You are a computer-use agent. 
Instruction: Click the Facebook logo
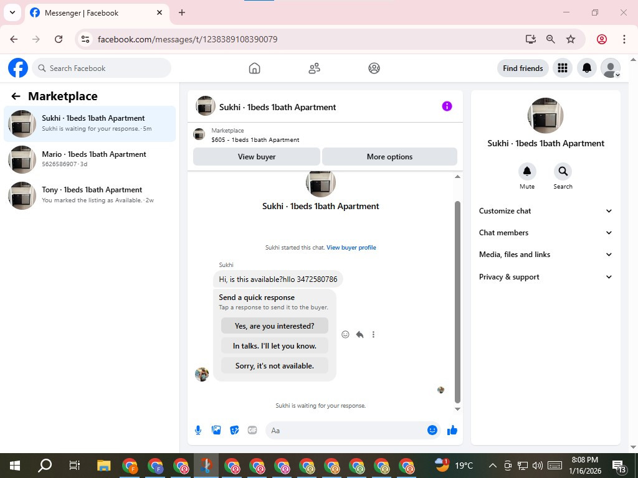[x=18, y=68]
